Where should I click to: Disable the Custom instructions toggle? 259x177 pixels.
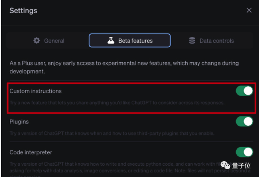tap(244, 91)
